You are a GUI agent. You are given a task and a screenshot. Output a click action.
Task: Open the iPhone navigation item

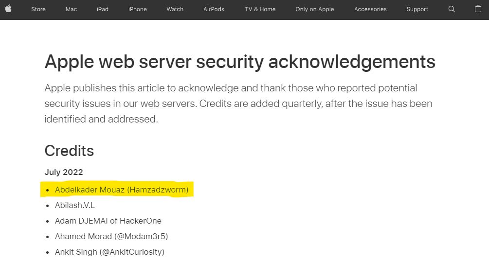[x=138, y=9]
